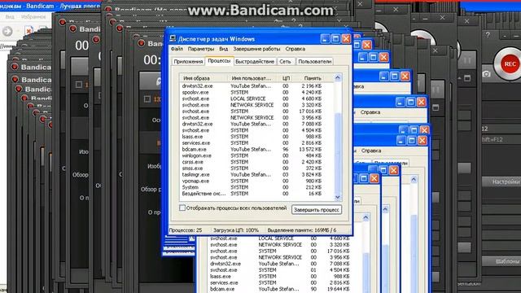Click the Task Manager title bar icon
This screenshot has height=293, width=521.
173,38
